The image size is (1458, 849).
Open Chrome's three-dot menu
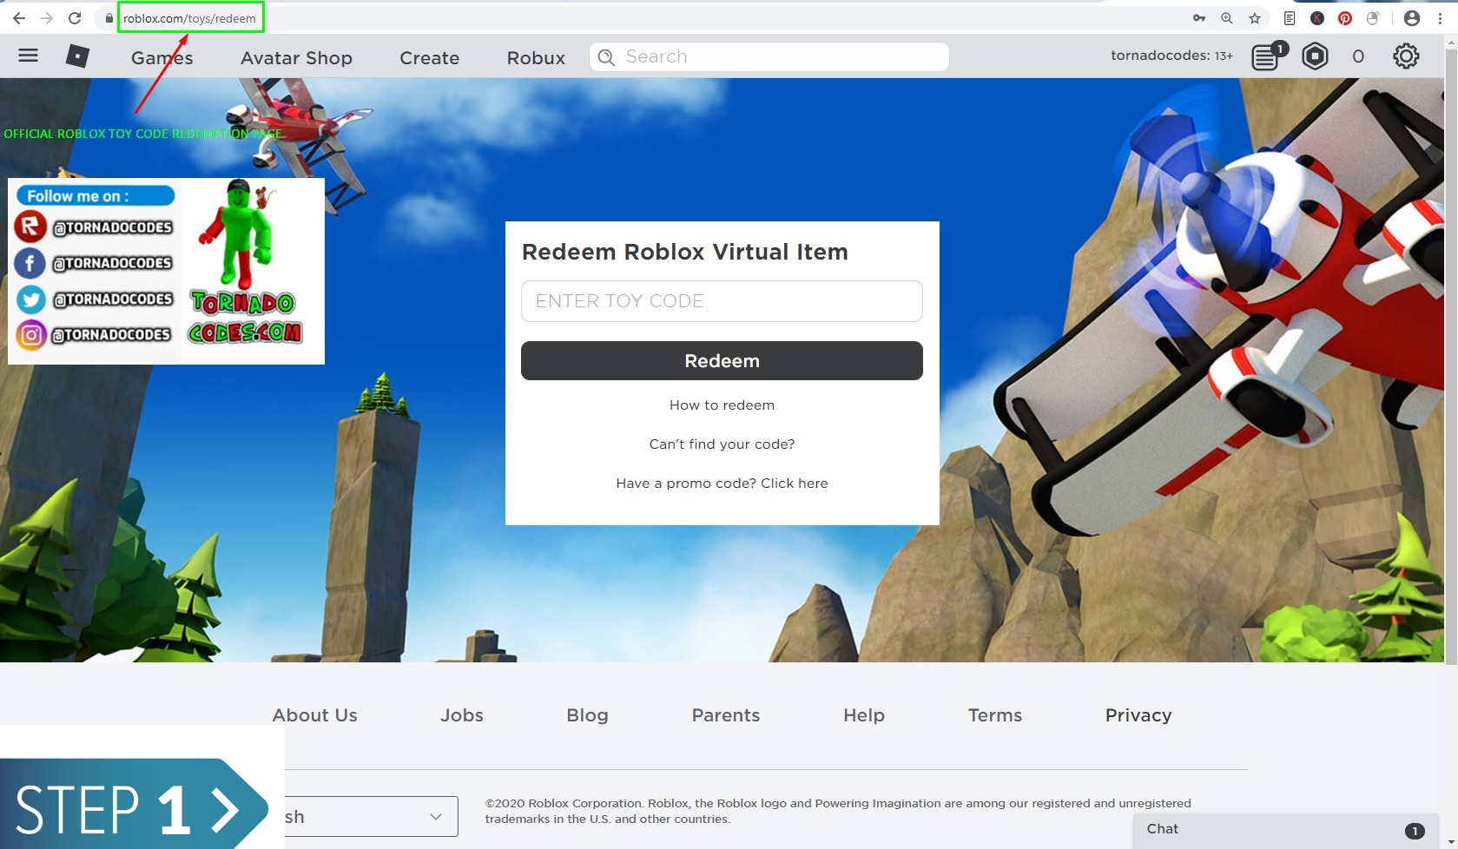[1440, 17]
